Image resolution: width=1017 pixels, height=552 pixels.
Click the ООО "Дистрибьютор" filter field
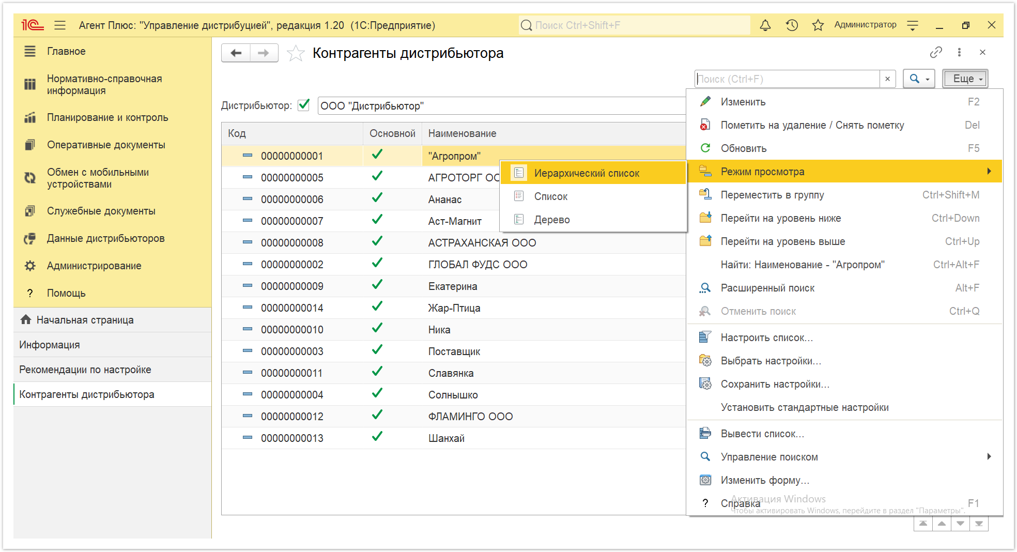tap(501, 105)
